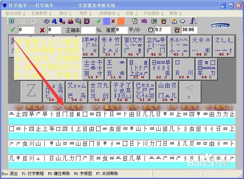Click the 23 K key on the keyboard

184,69
